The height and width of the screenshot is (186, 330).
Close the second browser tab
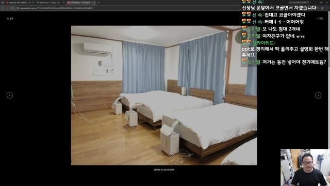coord(63,3)
